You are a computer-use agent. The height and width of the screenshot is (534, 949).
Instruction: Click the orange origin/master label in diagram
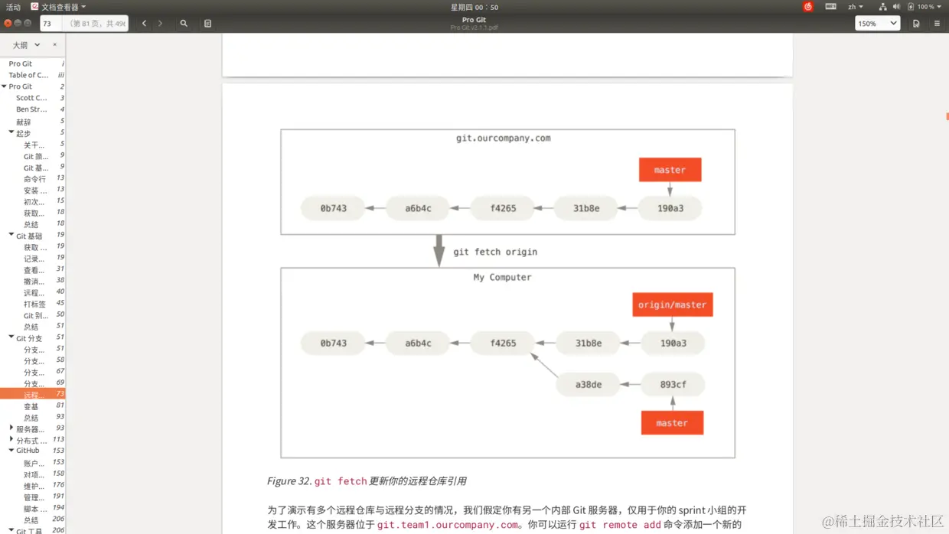(673, 304)
